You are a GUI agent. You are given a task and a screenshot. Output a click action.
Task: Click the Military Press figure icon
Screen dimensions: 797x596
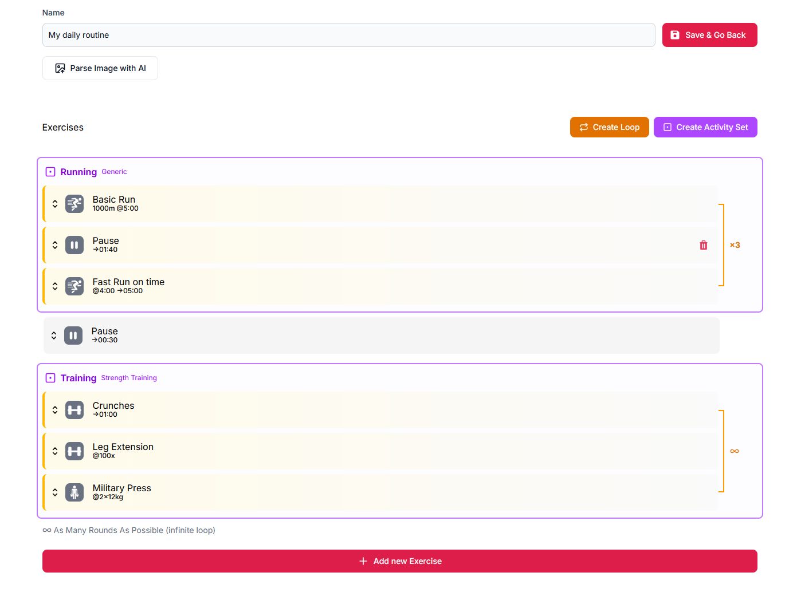point(74,492)
